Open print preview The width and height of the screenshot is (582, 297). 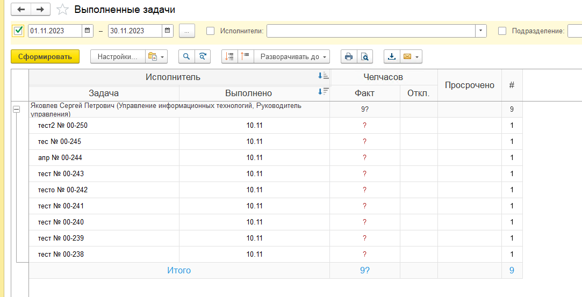point(365,56)
